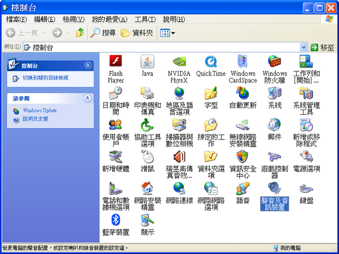This screenshot has height=254, width=339.
Task: Open the Flash Player control panel icon
Action: 115,61
